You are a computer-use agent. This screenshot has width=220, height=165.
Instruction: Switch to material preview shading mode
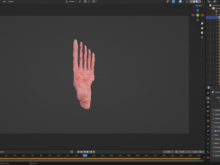click(197, 1)
